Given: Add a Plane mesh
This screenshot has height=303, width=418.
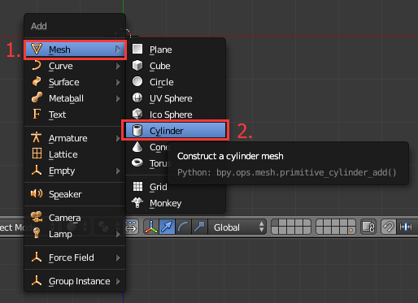Looking at the screenshot, I should tap(176, 50).
